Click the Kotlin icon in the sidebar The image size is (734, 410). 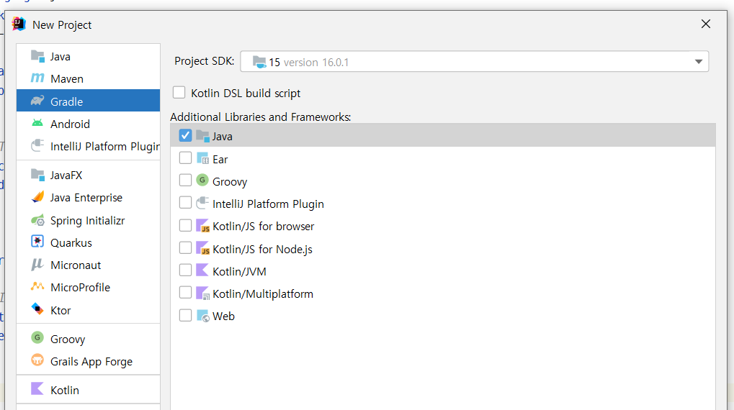point(37,388)
